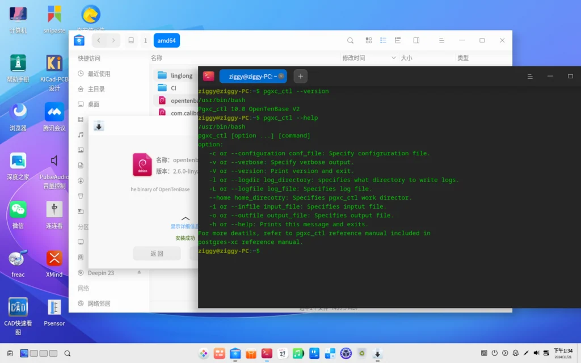Image resolution: width=581 pixels, height=363 pixels.
Task: Click the 返回 button in installer
Action: point(157,254)
